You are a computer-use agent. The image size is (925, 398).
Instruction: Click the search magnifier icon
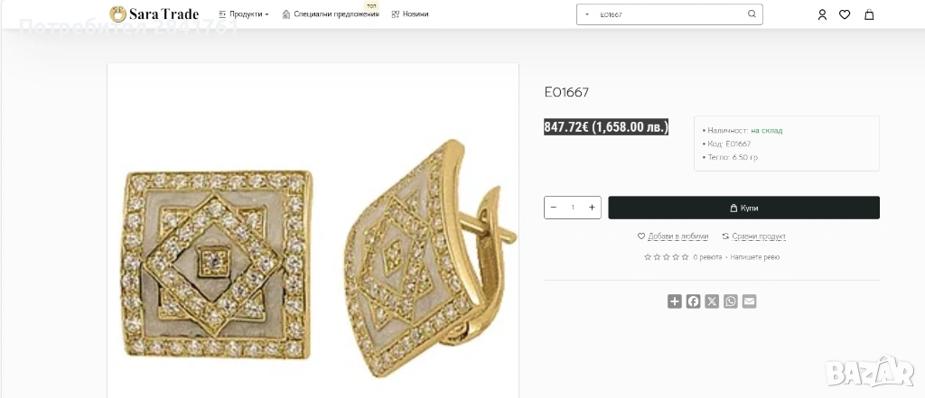coord(752,14)
